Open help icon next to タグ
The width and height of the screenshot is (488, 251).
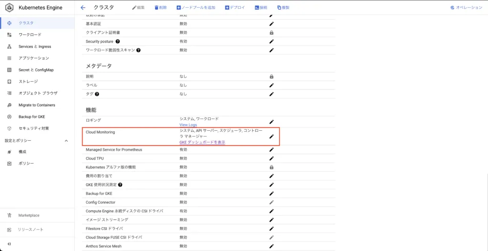click(97, 94)
